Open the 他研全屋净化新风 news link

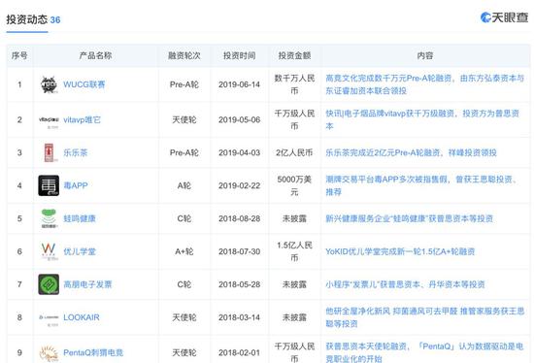coord(424,317)
